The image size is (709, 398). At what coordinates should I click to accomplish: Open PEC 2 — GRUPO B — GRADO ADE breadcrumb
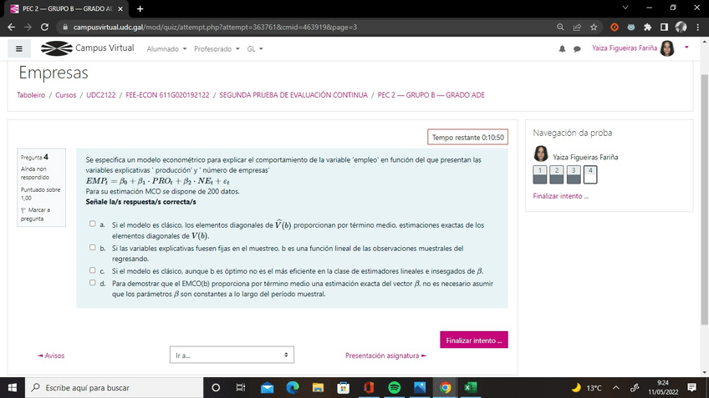(431, 95)
